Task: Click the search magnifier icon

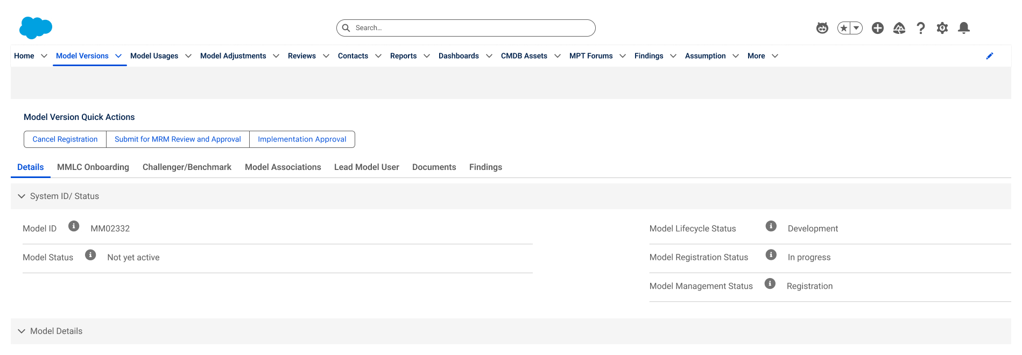Action: coord(346,28)
